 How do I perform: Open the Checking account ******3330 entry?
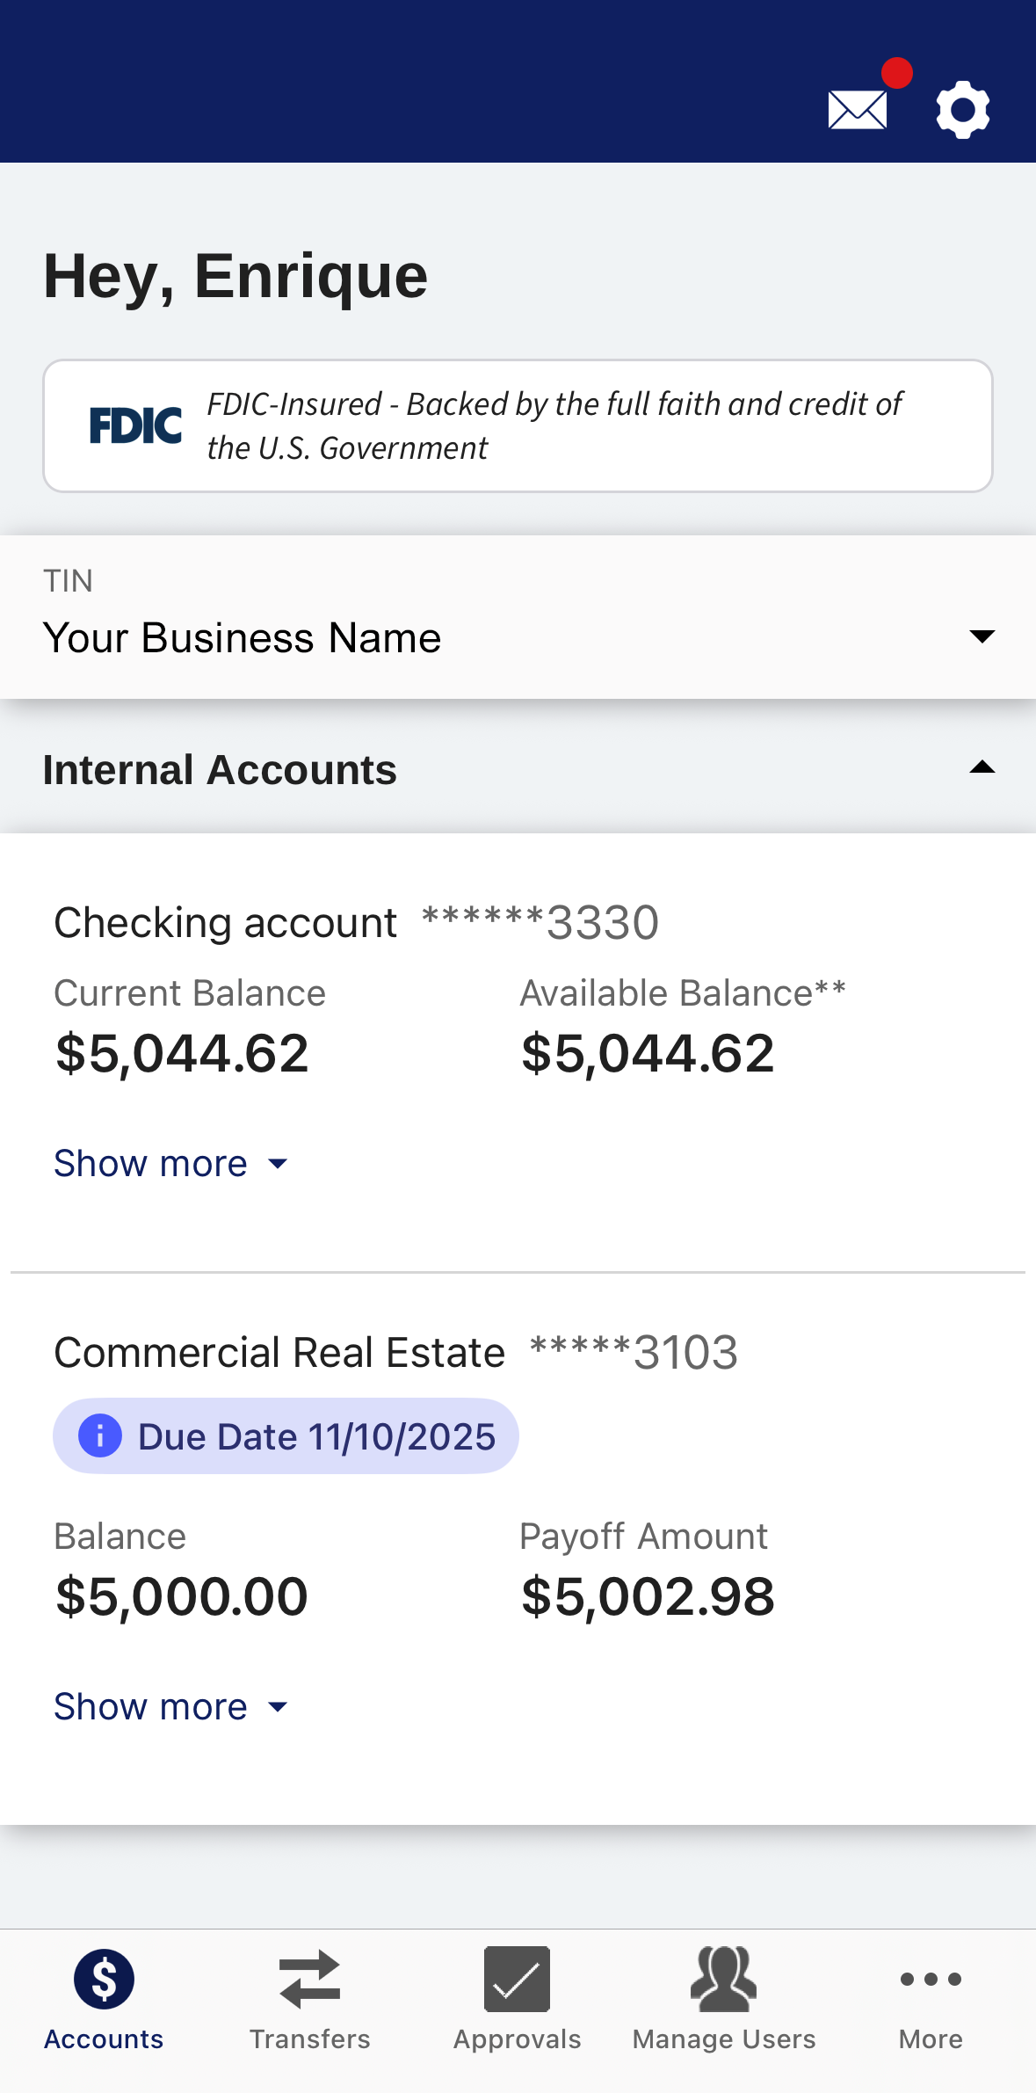tap(356, 923)
